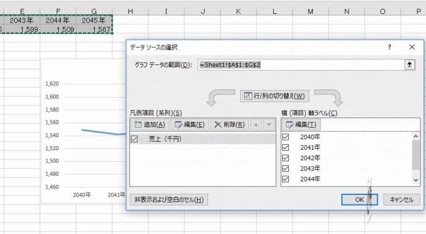The image size is (426, 234).
Task: Open 非表示および空白のセル(H) settings
Action: [x=169, y=200]
